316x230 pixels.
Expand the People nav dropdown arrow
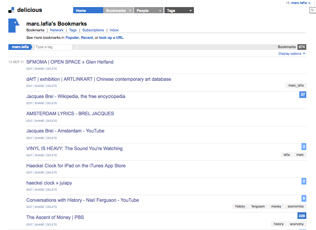pyautogui.click(x=160, y=11)
